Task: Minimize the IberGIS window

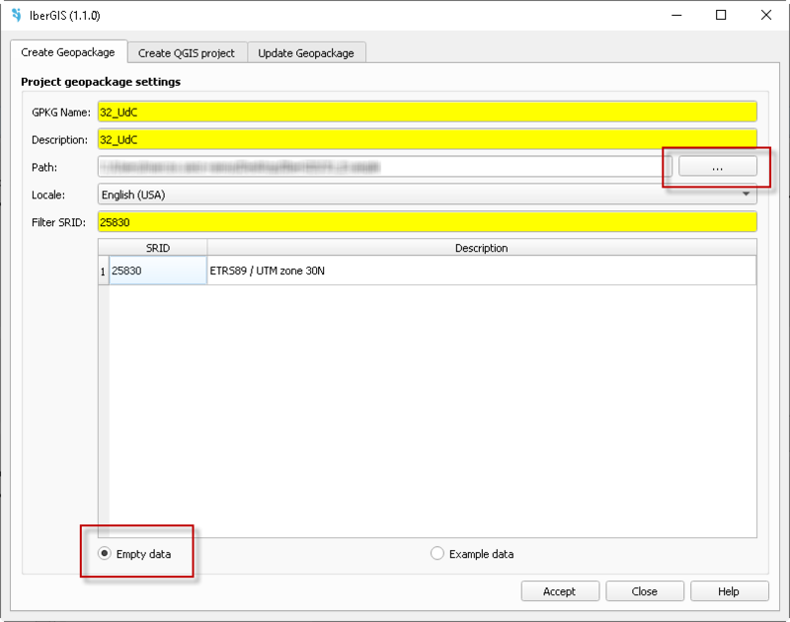Action: (x=676, y=16)
